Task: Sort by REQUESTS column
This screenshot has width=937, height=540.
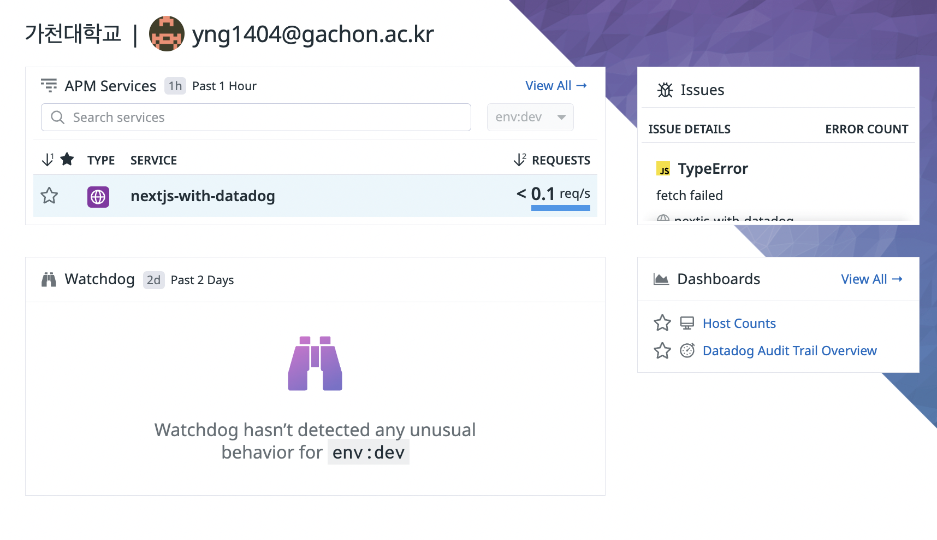Action: tap(552, 160)
